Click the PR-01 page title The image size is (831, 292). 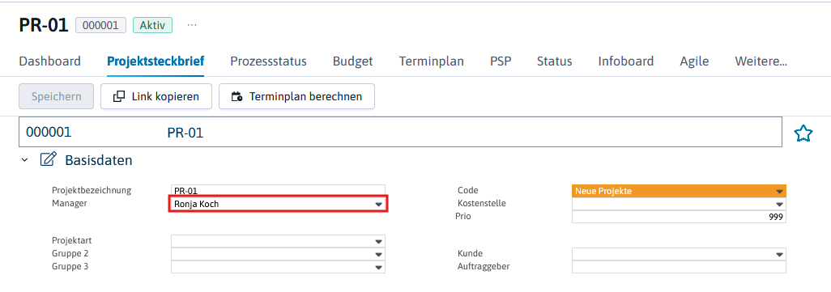[x=44, y=25]
